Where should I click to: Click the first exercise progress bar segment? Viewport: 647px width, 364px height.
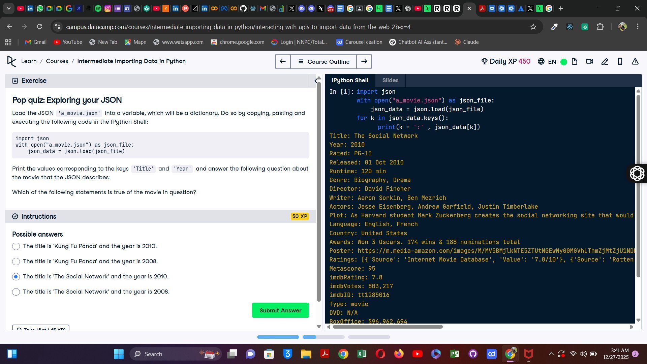pos(278,337)
